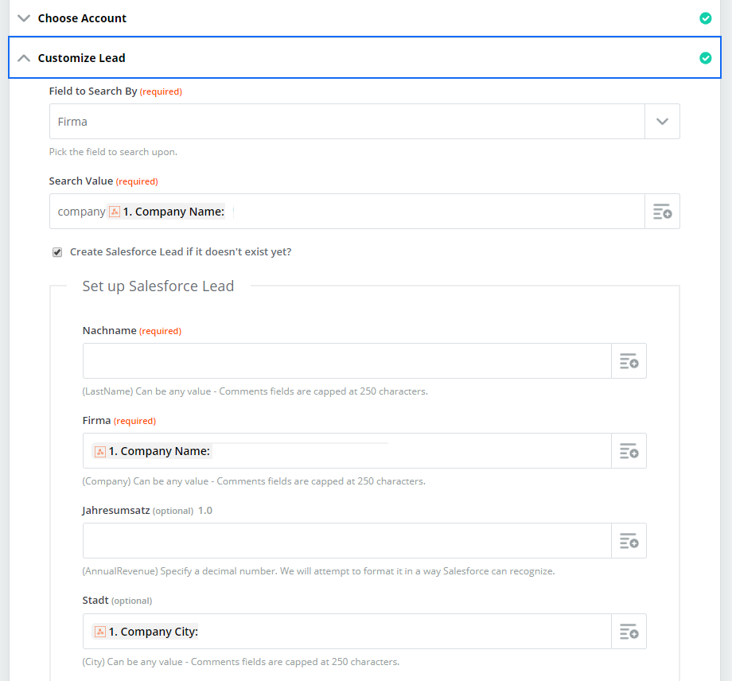Collapse the Customize Lead section chevron
This screenshot has height=681, width=732.
(24, 58)
